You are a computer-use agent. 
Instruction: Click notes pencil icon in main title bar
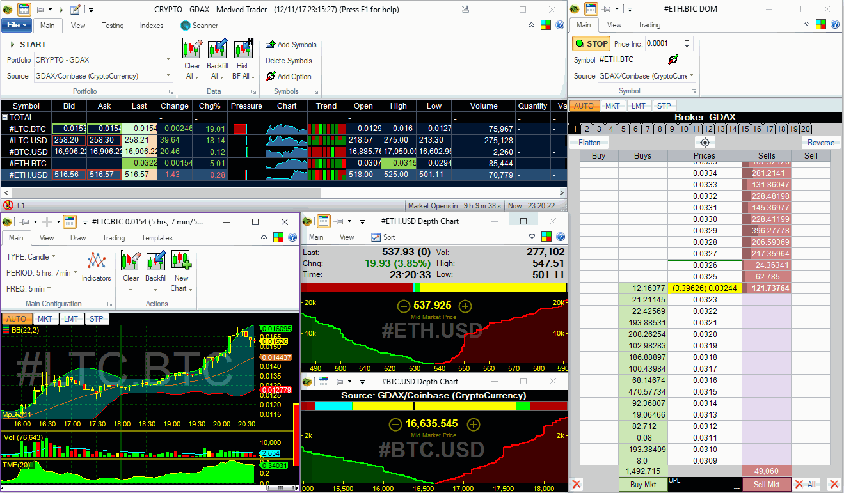pyautogui.click(x=75, y=10)
